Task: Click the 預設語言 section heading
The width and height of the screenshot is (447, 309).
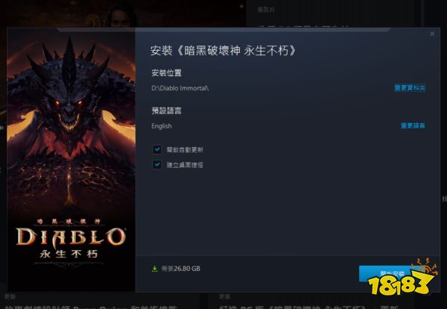Action: (x=166, y=110)
